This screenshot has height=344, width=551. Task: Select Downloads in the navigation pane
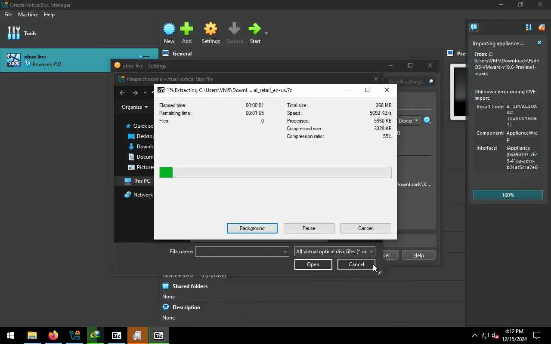pyautogui.click(x=141, y=147)
